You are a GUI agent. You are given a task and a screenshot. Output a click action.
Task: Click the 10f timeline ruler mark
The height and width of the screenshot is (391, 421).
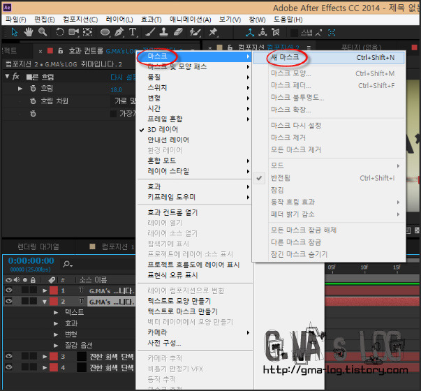364,267
